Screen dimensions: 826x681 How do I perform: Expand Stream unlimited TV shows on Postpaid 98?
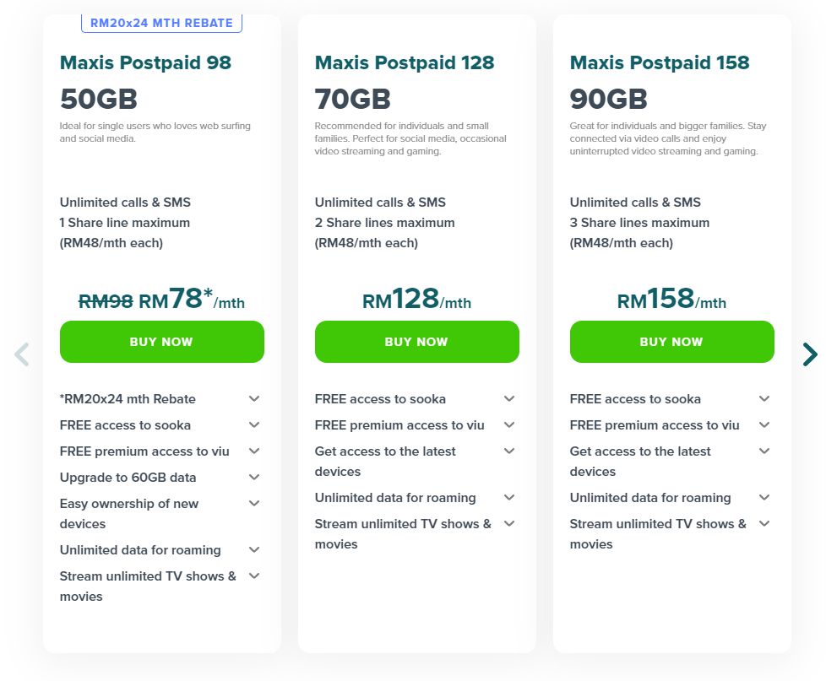tap(254, 576)
